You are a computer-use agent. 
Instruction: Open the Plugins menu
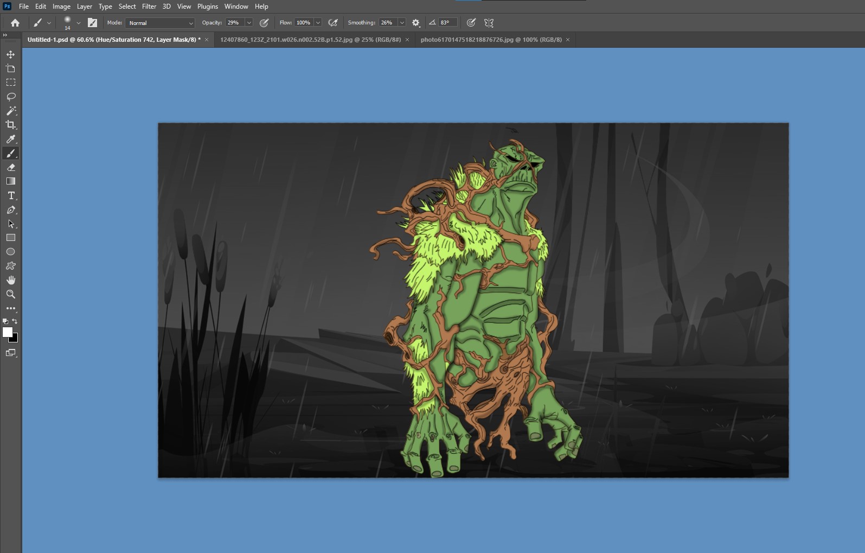(x=208, y=7)
